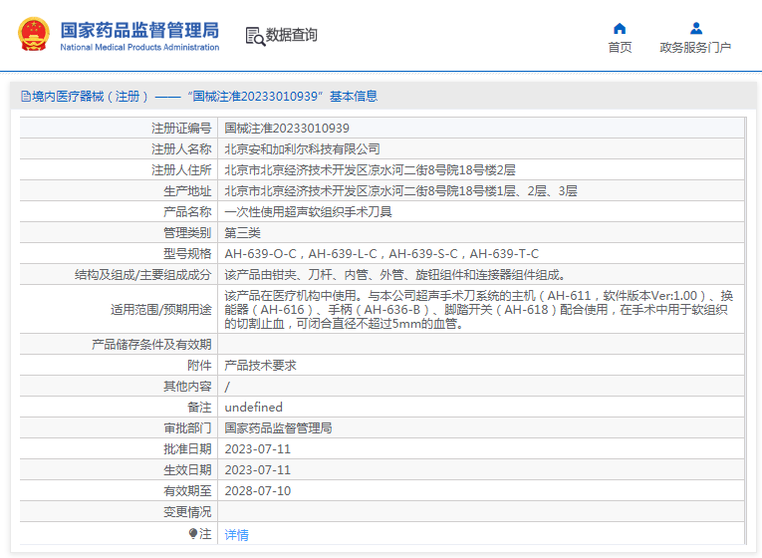
Task: Click the 国家药品监督管理局 header title
Action: [139, 30]
